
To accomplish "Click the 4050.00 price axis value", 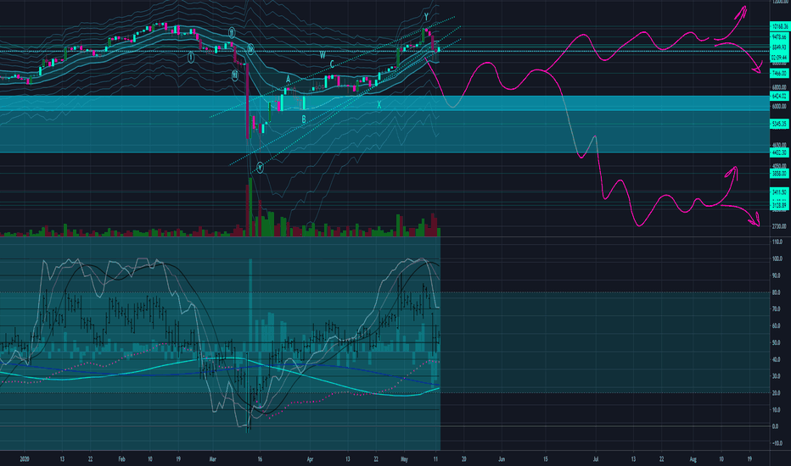I will [x=779, y=166].
